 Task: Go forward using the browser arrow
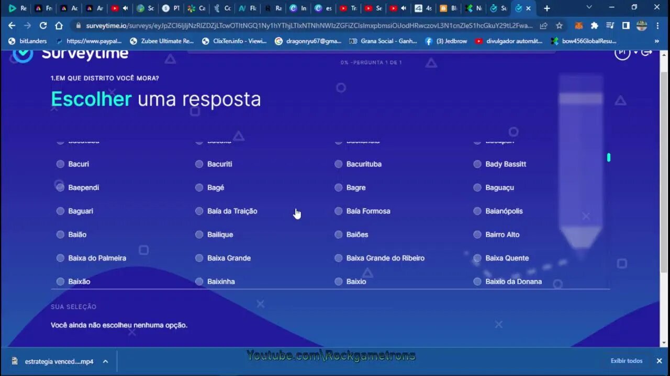[27, 26]
